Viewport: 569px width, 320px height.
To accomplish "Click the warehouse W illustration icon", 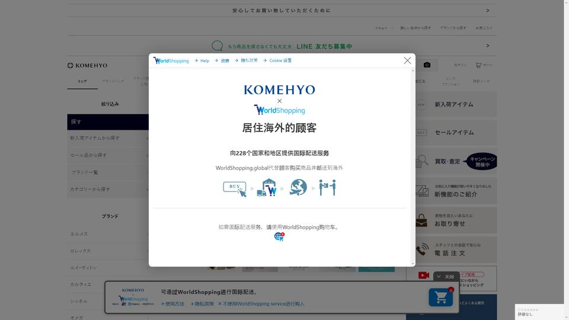I will pos(267,188).
